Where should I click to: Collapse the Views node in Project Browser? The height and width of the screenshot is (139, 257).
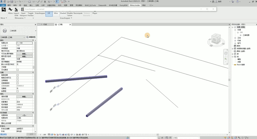[x=233, y=27]
